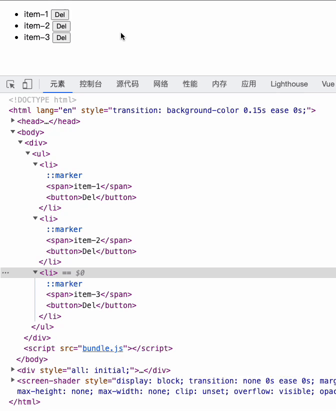Activate the inspect element picker icon

(x=10, y=84)
